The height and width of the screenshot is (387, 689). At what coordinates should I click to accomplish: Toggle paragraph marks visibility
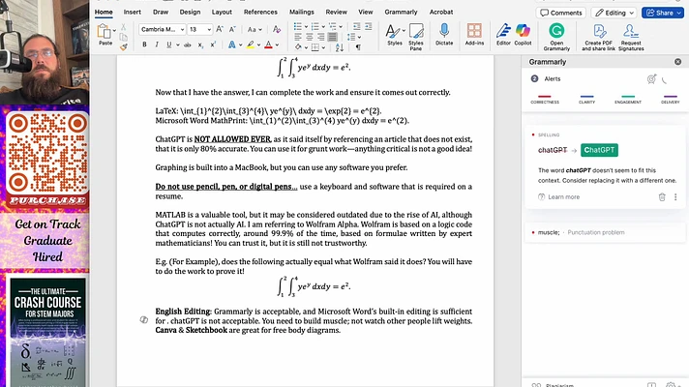click(x=358, y=47)
